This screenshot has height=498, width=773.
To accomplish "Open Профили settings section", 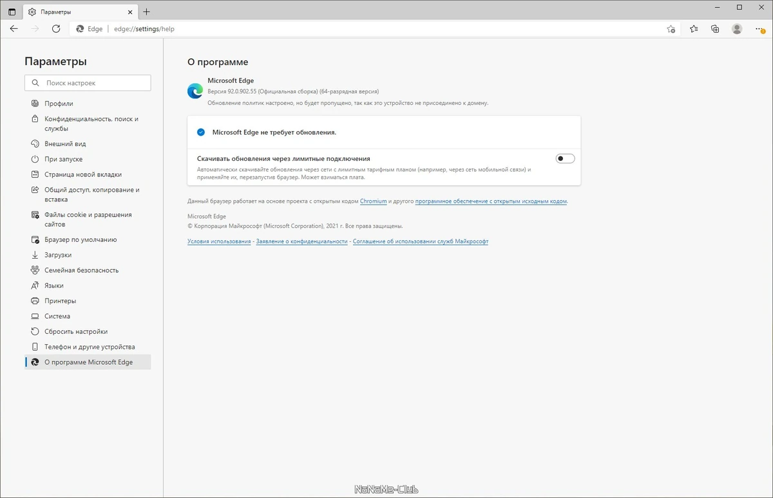I will 88,104.
